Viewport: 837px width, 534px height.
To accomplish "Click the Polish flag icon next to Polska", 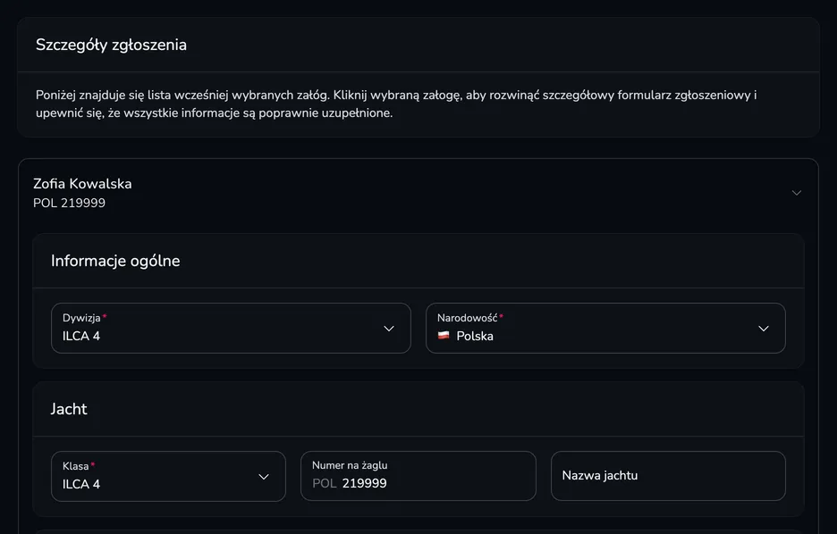I will pyautogui.click(x=444, y=336).
